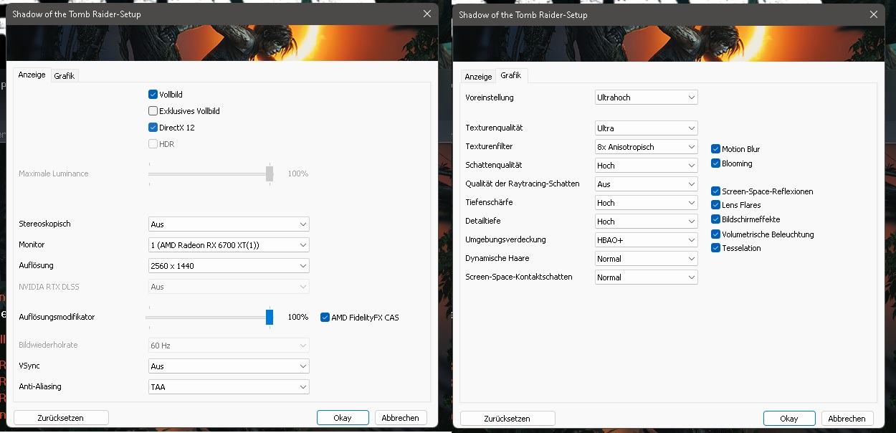
Task: Expand Qualität der Raytracing-Schatten dropdown
Action: pyautogui.click(x=647, y=184)
